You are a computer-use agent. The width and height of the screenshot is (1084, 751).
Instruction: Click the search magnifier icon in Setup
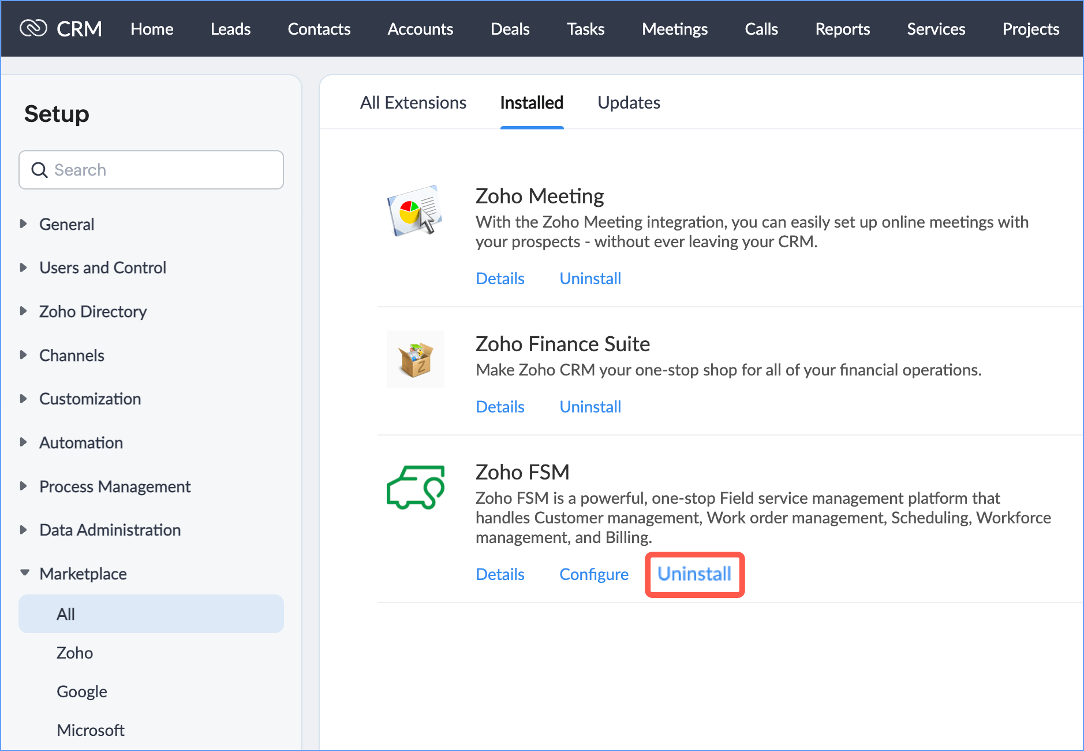point(39,170)
